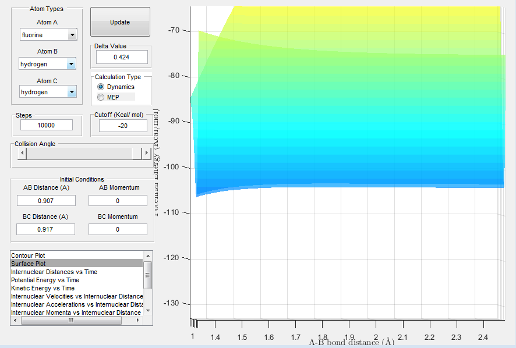Click the Update button
The image size is (516, 348).
pos(120,22)
